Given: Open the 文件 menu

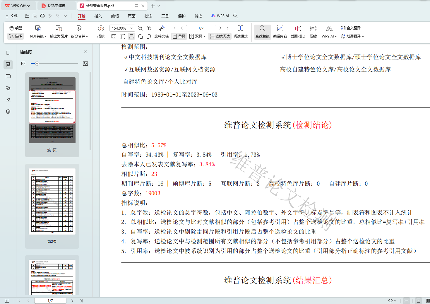Looking at the screenshot, I should point(12,16).
